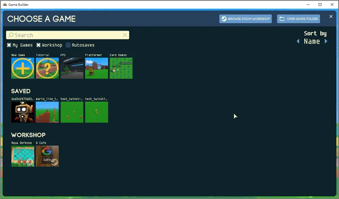Image resolution: width=339 pixels, height=199 pixels.
Task: Select the FPS template thumbnail
Action: (x=72, y=68)
